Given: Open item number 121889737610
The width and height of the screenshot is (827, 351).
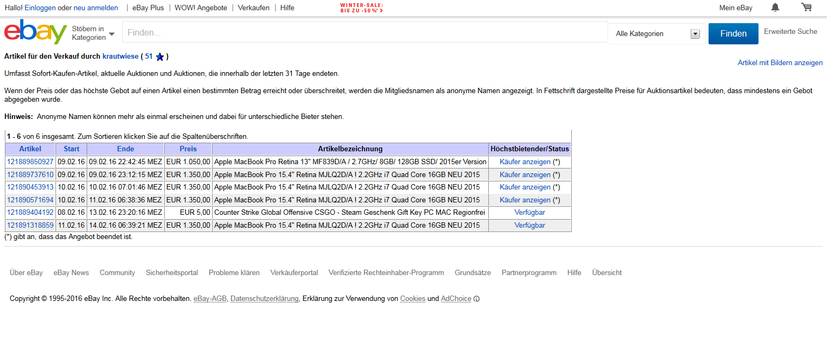Looking at the screenshot, I should pos(30,175).
